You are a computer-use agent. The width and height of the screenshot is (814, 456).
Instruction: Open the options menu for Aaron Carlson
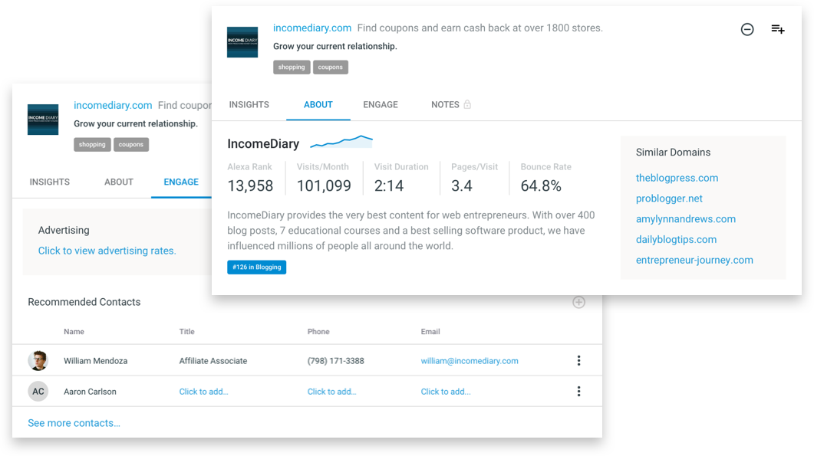tap(578, 392)
